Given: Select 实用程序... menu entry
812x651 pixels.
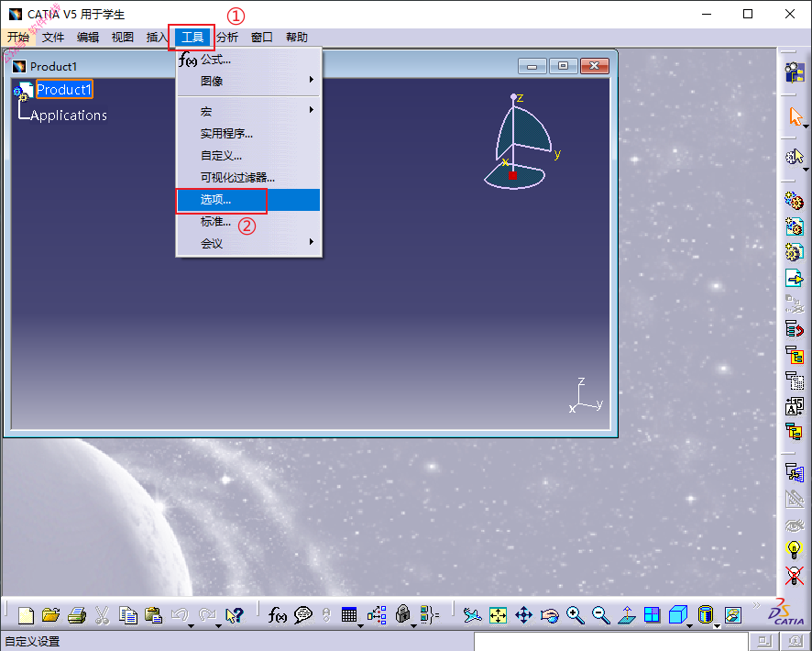Looking at the screenshot, I should 248,134.
